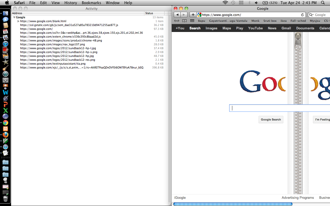
Task: Launch Firefox from the Dock
Action: click(x=5, y=135)
